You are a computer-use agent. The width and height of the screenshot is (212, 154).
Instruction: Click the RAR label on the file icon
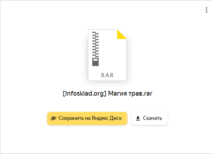[107, 75]
